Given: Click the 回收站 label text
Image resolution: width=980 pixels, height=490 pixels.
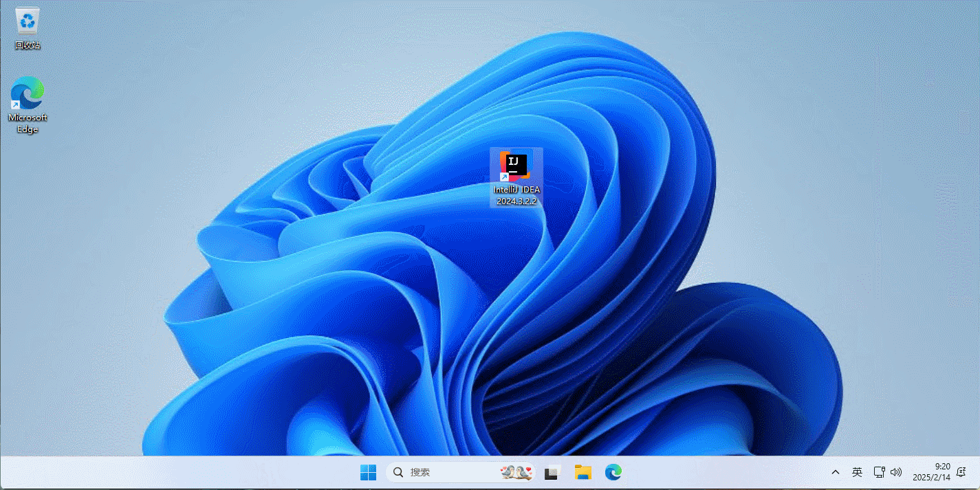Looking at the screenshot, I should coord(28,45).
